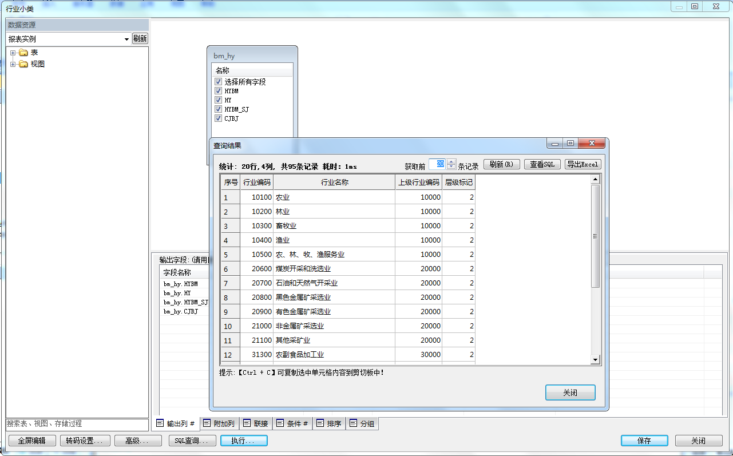Expand the 视图 tree node
Screen dimensions: 733x456
(x=13, y=64)
